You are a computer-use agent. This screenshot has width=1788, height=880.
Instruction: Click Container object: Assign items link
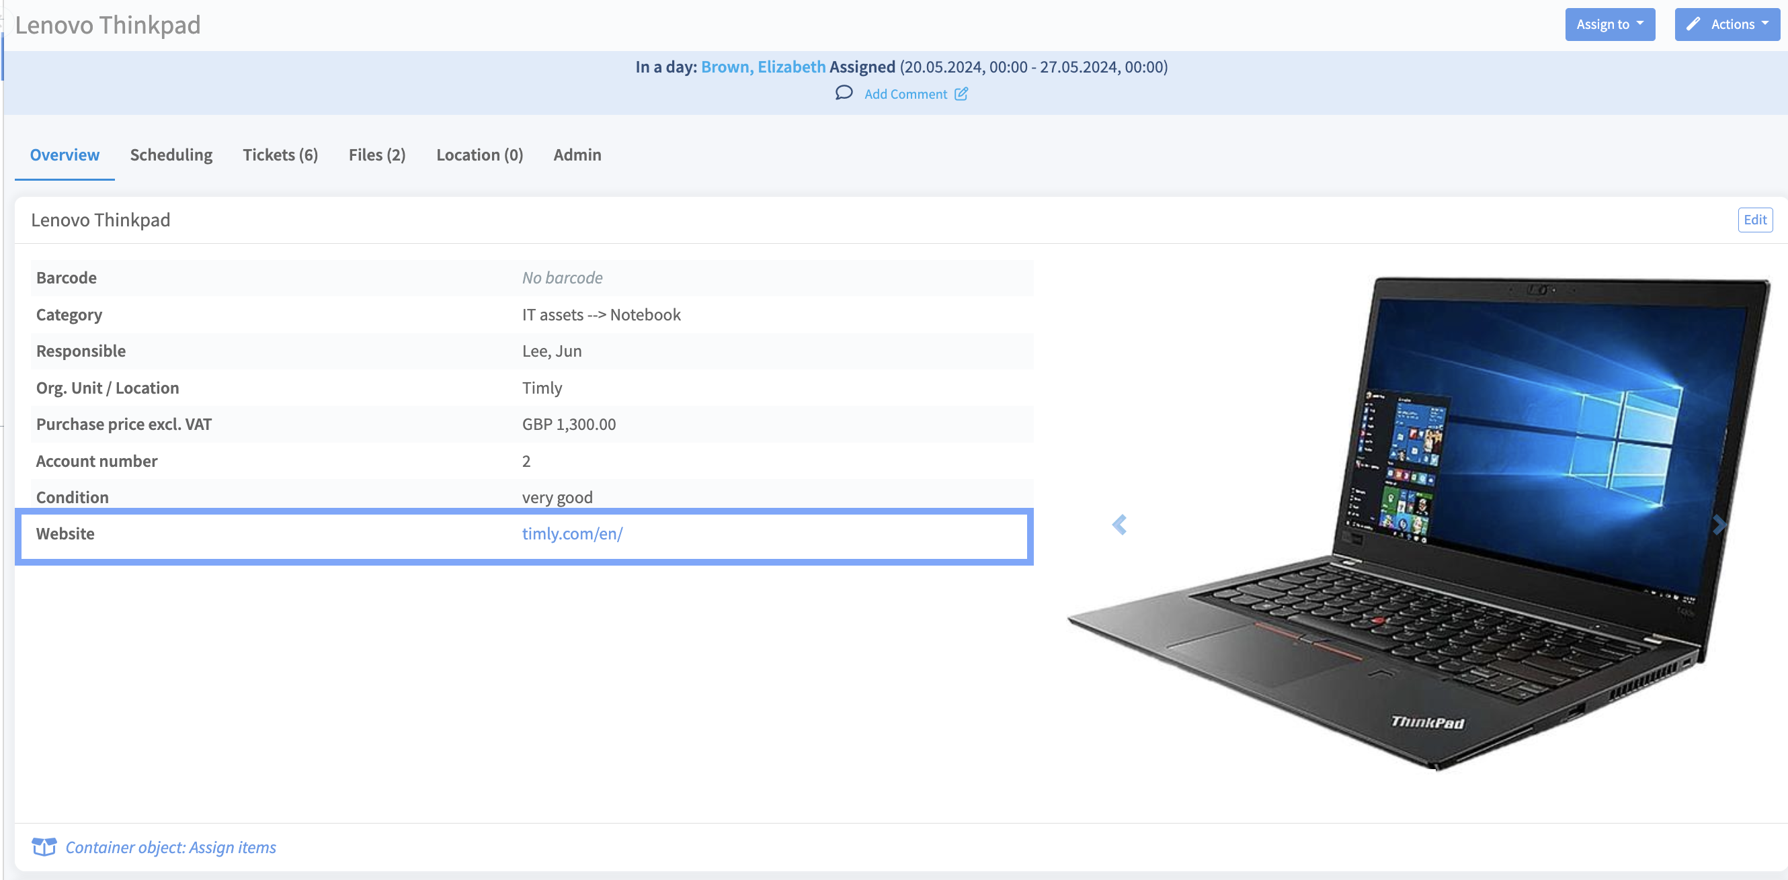click(171, 847)
